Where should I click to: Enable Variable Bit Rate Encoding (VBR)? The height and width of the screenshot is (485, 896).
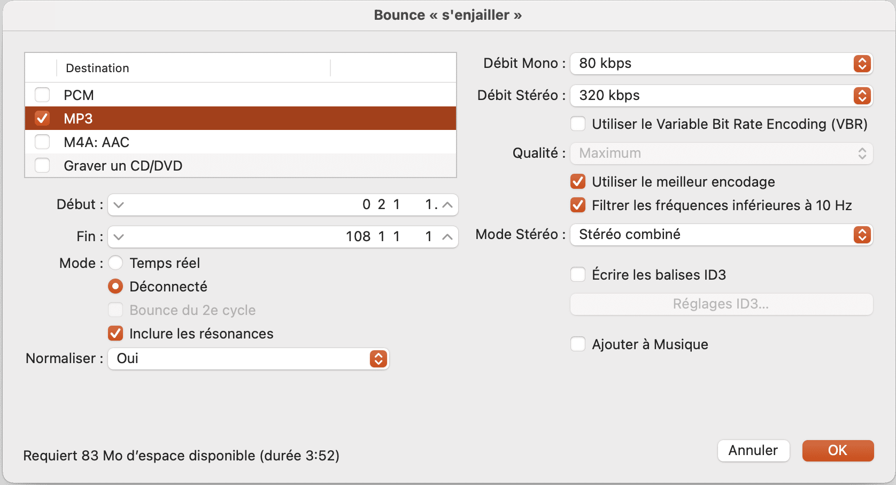pyautogui.click(x=578, y=124)
